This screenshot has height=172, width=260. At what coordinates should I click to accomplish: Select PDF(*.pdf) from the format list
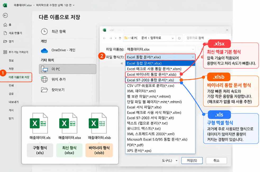click(160, 145)
